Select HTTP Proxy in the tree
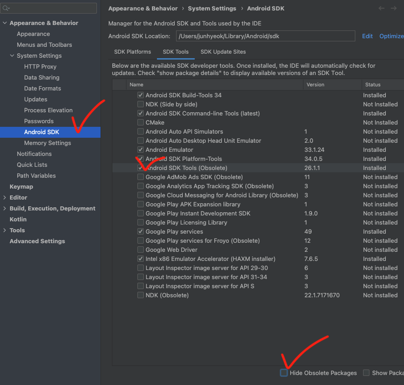Viewport: 404px width, 385px height. pos(40,67)
